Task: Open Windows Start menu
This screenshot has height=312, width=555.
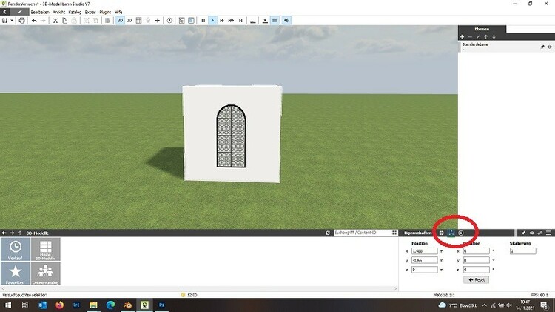Action: [8, 305]
